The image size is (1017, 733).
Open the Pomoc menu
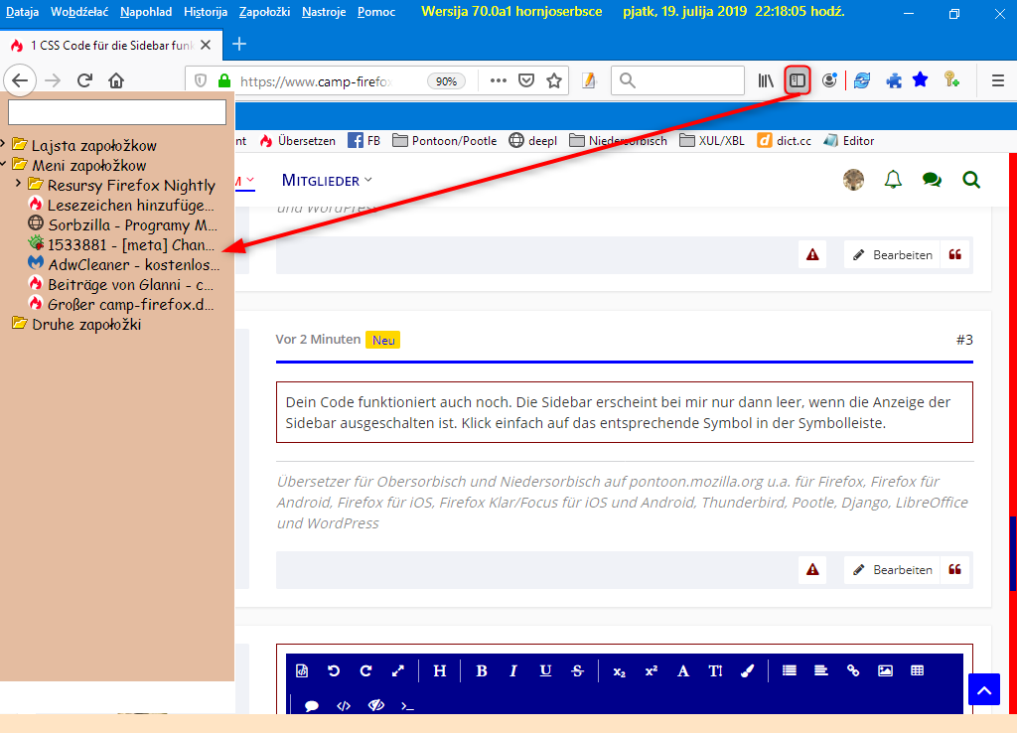click(x=376, y=12)
